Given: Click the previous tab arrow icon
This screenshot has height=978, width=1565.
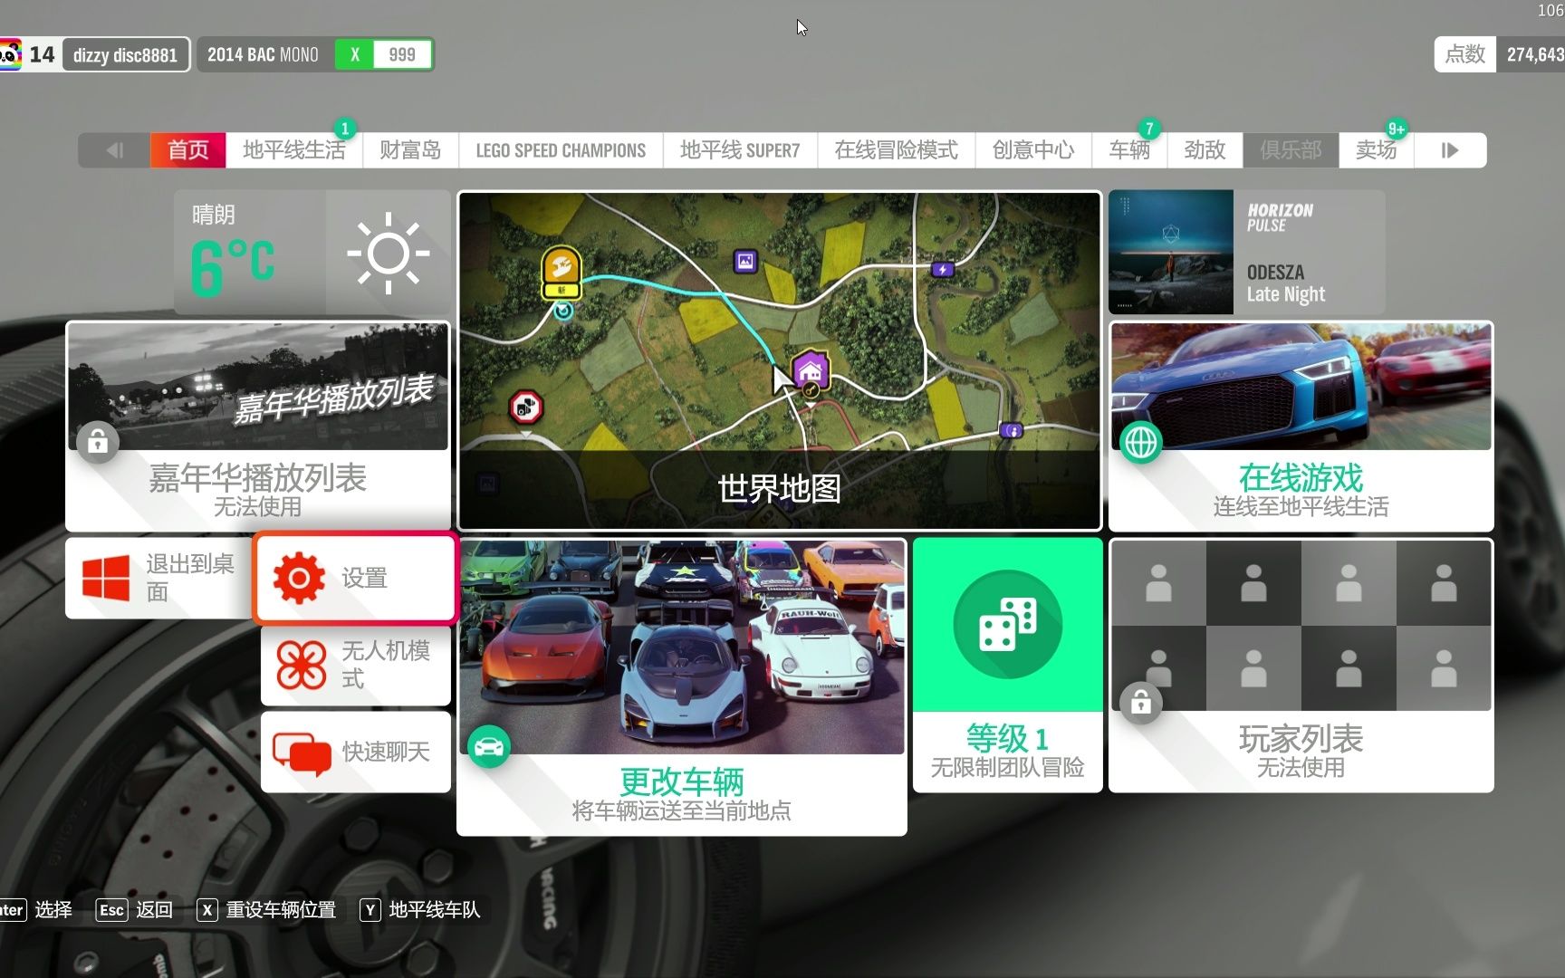Looking at the screenshot, I should coord(115,150).
